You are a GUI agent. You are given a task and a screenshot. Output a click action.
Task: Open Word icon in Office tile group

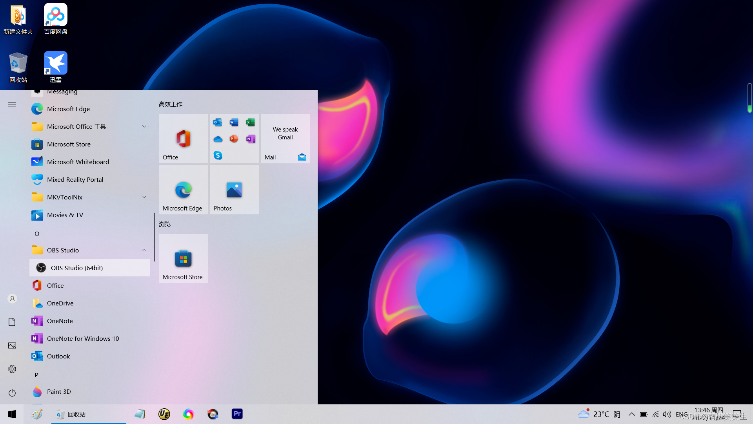(234, 122)
